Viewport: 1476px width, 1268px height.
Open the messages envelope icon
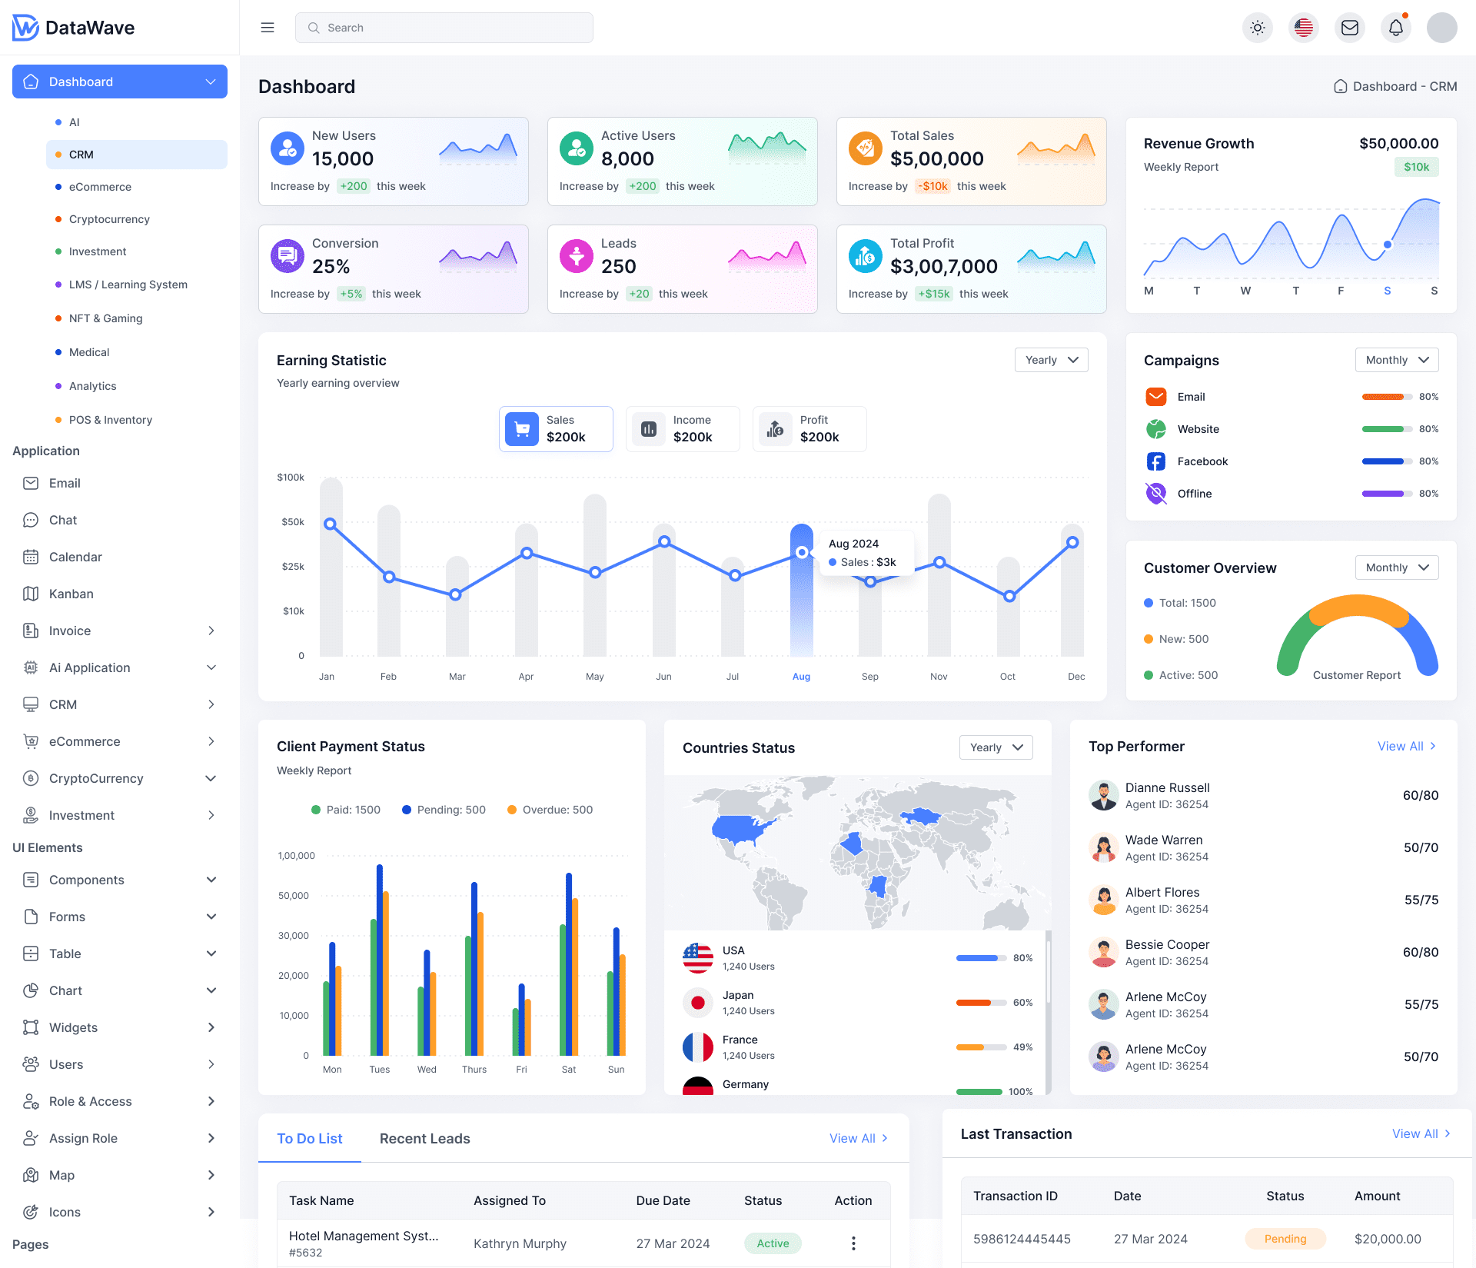tap(1349, 27)
